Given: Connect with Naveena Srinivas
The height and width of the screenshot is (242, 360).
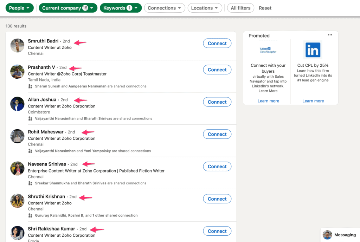Looking at the screenshot, I should pyautogui.click(x=217, y=166).
